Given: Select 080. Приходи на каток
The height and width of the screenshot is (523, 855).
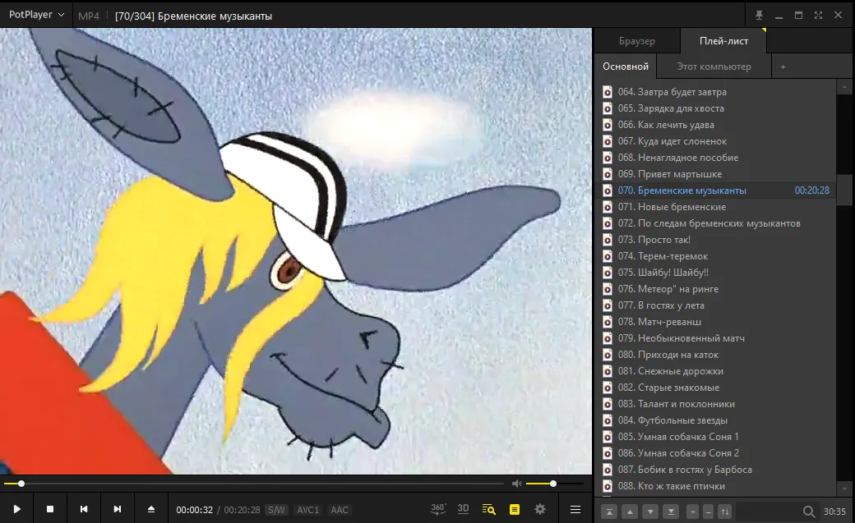Looking at the screenshot, I should pos(717,355).
